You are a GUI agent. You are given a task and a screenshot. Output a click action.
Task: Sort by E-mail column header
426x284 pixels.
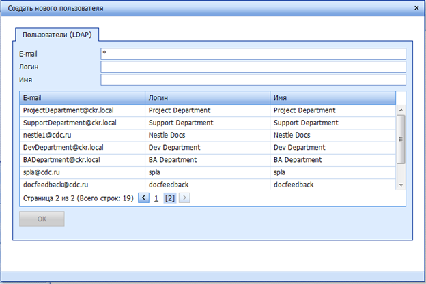coord(82,97)
